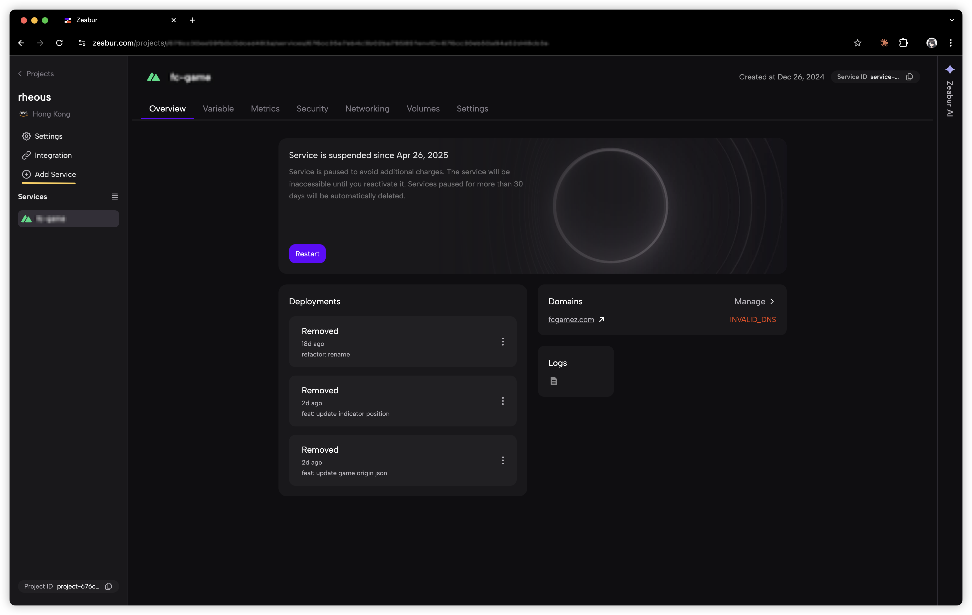Open options for 'update indicator position' deployment
This screenshot has width=972, height=615.
pos(503,401)
